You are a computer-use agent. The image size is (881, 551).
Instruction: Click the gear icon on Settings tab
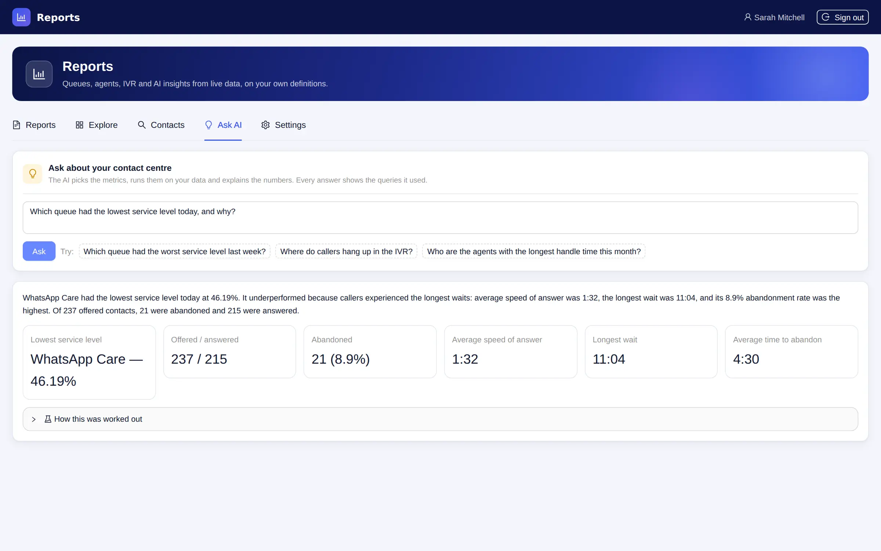tap(265, 125)
